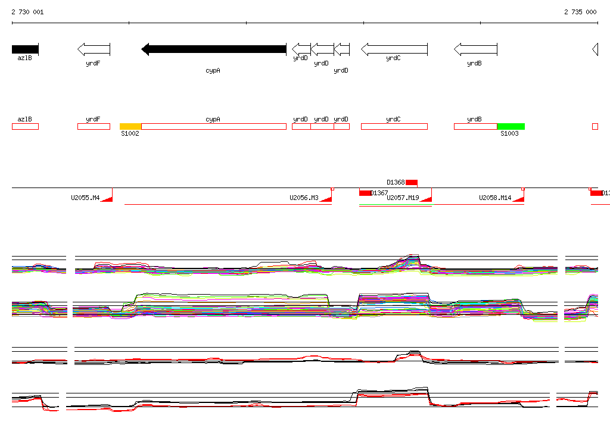Click the red triangle marker of U2058.M14
The width and height of the screenshot is (610, 425).
[519, 199]
